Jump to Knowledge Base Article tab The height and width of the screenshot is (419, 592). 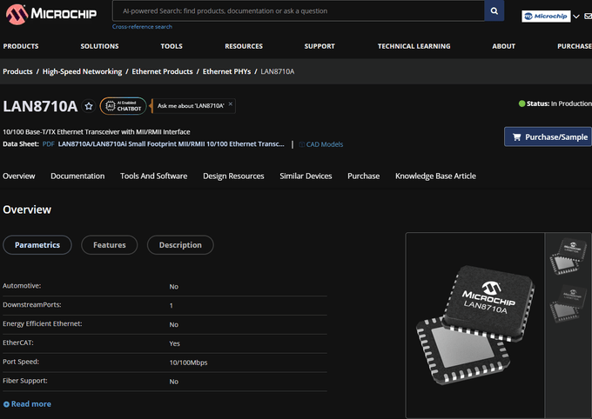[435, 176]
